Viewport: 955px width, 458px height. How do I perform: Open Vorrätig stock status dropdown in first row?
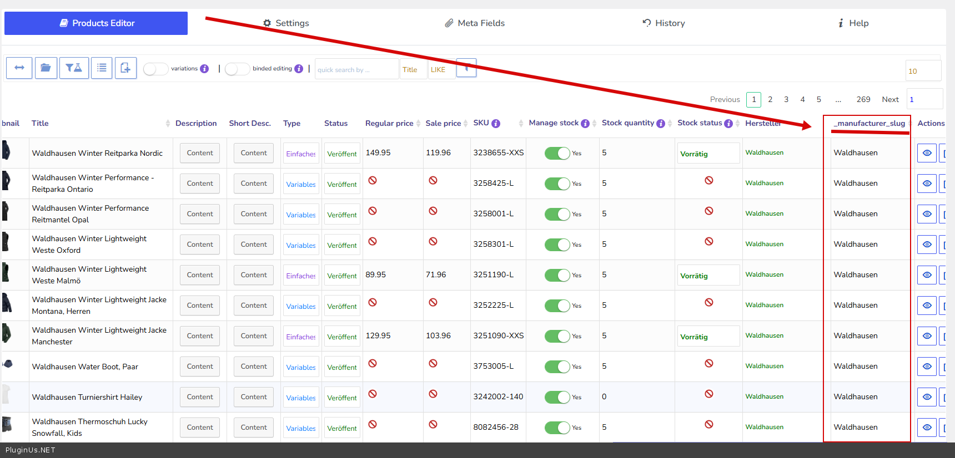[x=708, y=154]
